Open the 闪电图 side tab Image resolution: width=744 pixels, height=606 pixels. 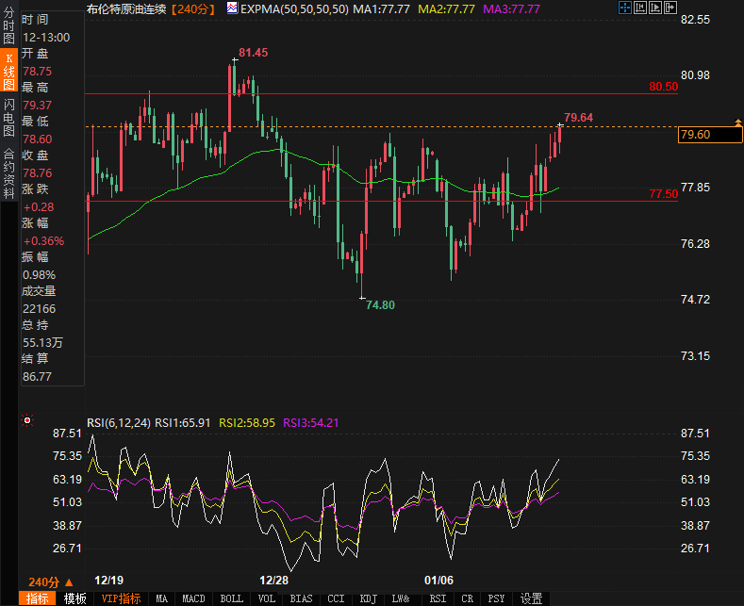click(8, 117)
